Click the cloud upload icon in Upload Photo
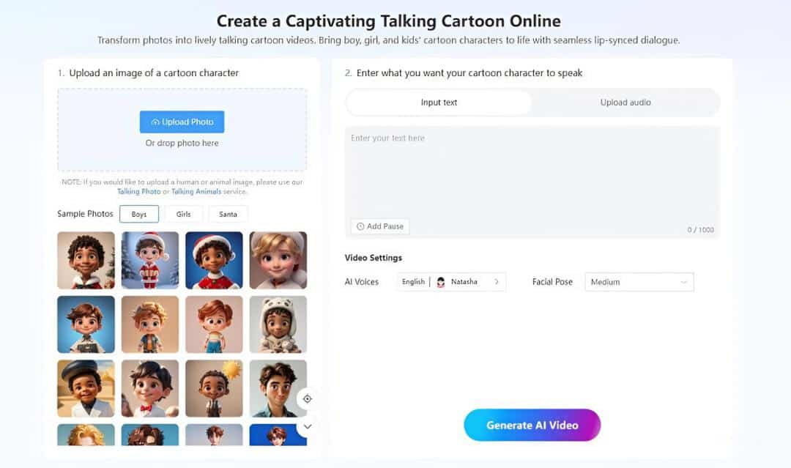This screenshot has height=468, width=791. point(155,122)
